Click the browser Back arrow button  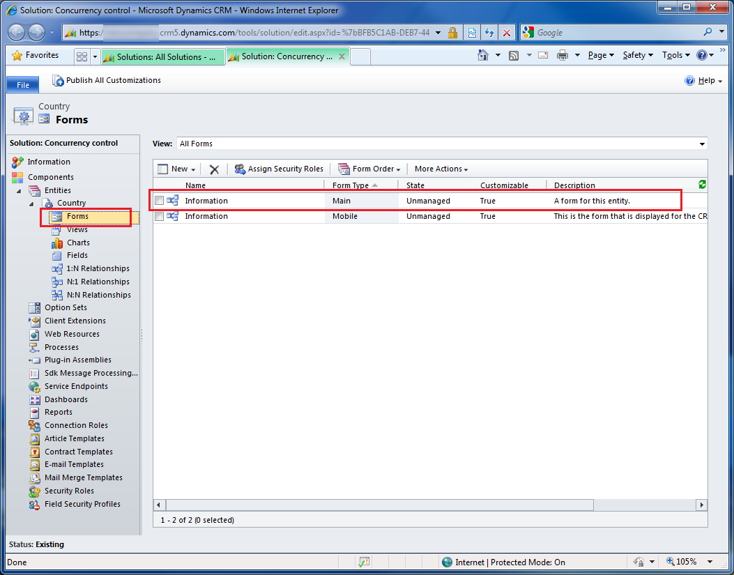tap(17, 33)
